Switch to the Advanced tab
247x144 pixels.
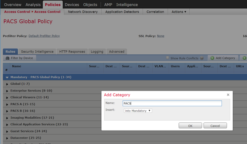point(117,52)
